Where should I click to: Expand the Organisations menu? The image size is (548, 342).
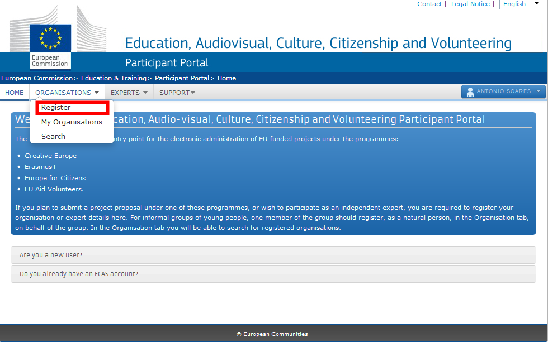click(67, 93)
